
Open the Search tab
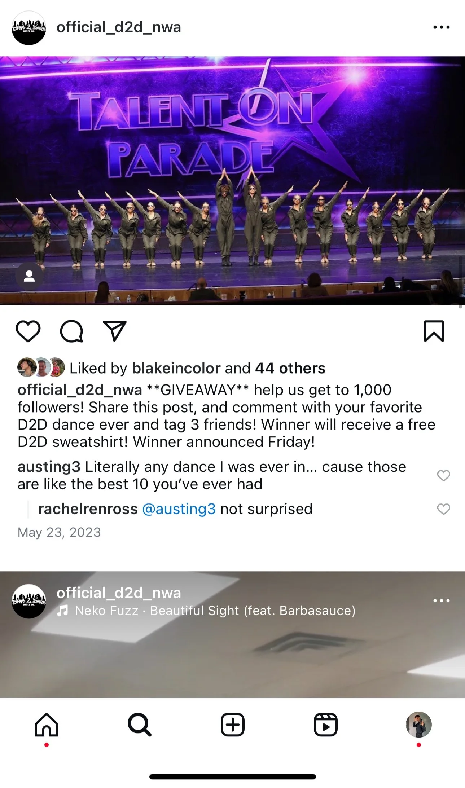tap(140, 725)
